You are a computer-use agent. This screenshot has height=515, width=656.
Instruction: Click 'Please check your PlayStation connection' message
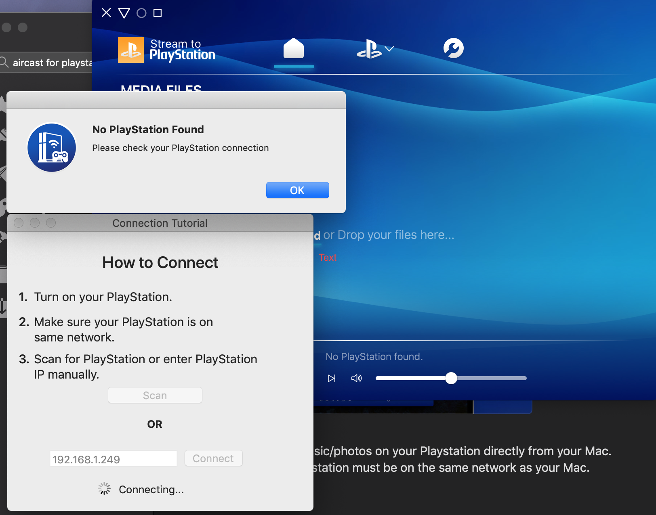(181, 148)
